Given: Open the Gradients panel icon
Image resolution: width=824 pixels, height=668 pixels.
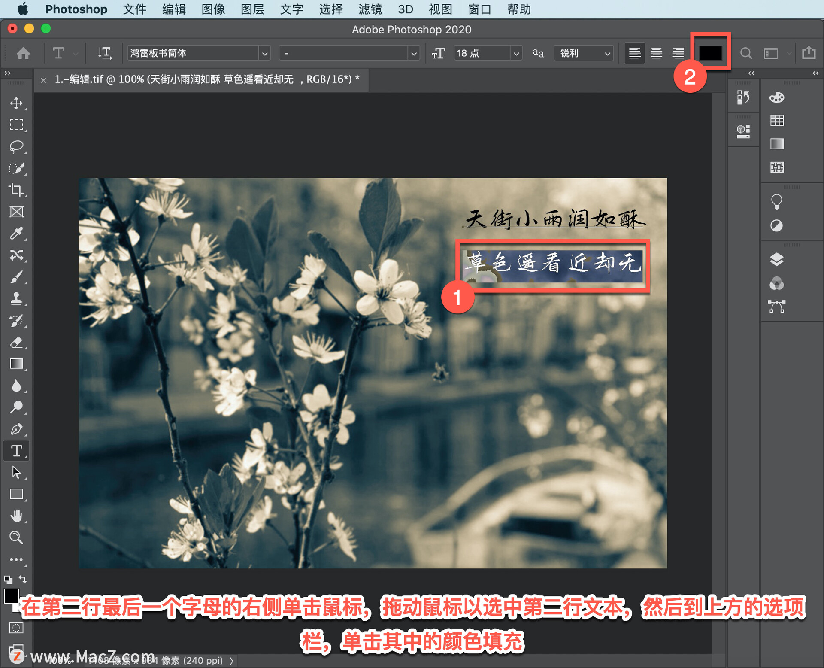Looking at the screenshot, I should 777,144.
